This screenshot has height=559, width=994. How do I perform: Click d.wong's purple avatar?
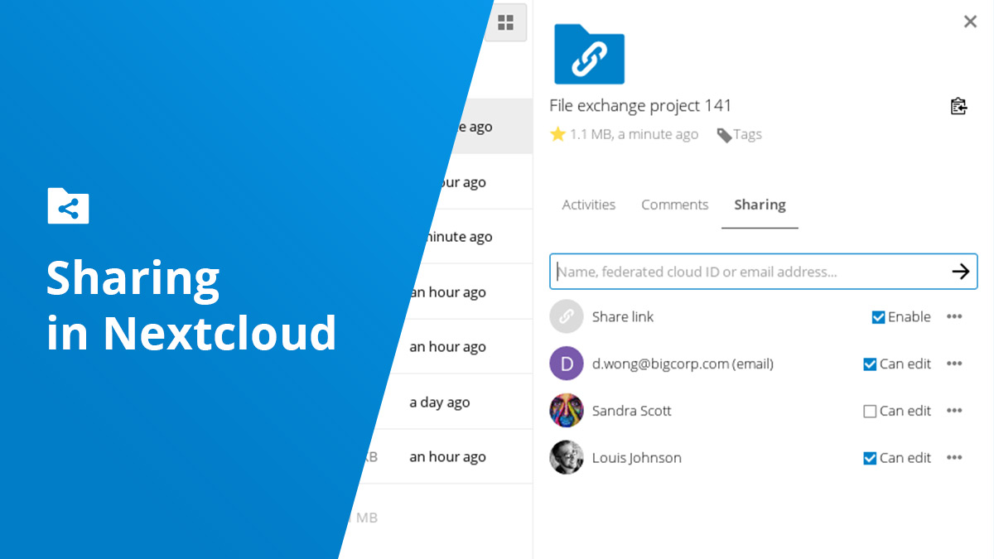[x=566, y=364]
